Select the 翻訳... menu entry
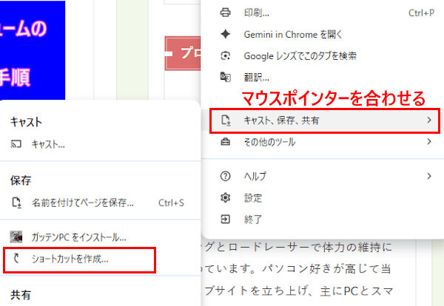 tap(323, 77)
